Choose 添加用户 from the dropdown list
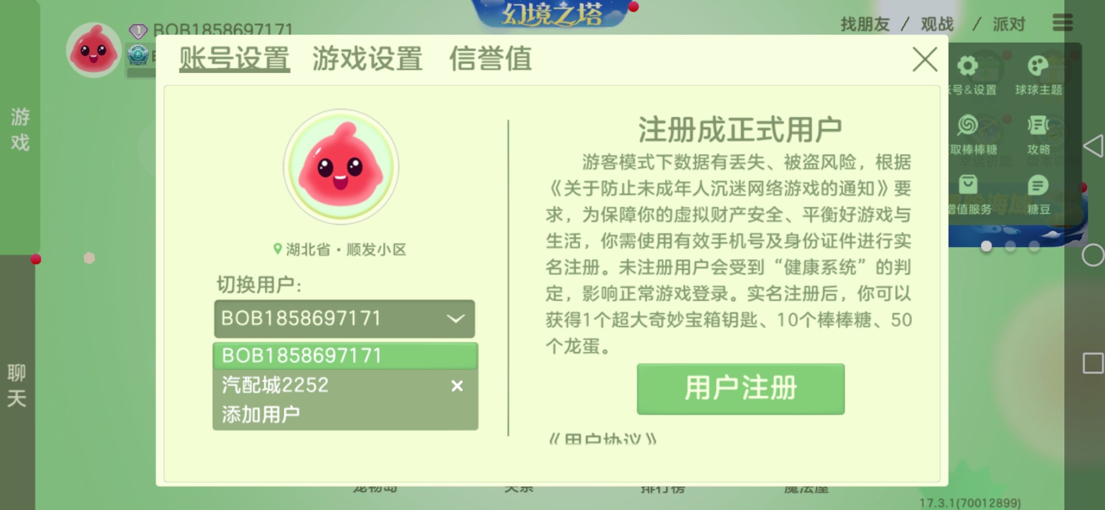This screenshot has height=510, width=1105. point(261,415)
